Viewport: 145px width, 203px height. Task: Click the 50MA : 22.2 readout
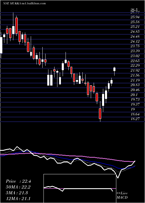(x=18, y=187)
